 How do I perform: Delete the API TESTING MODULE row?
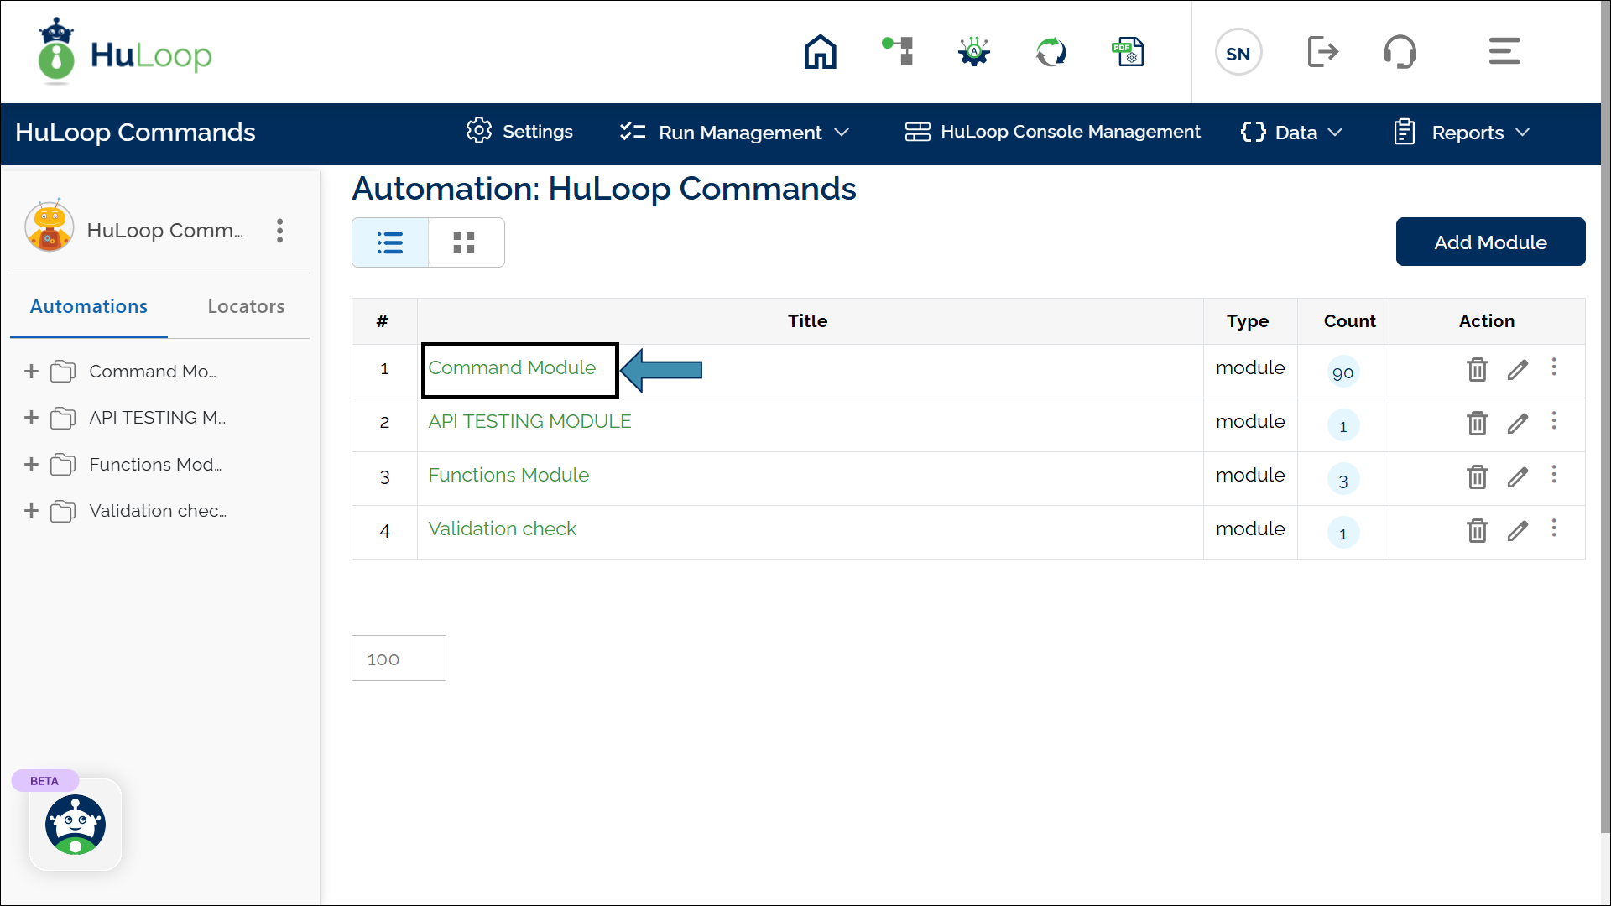click(x=1477, y=423)
